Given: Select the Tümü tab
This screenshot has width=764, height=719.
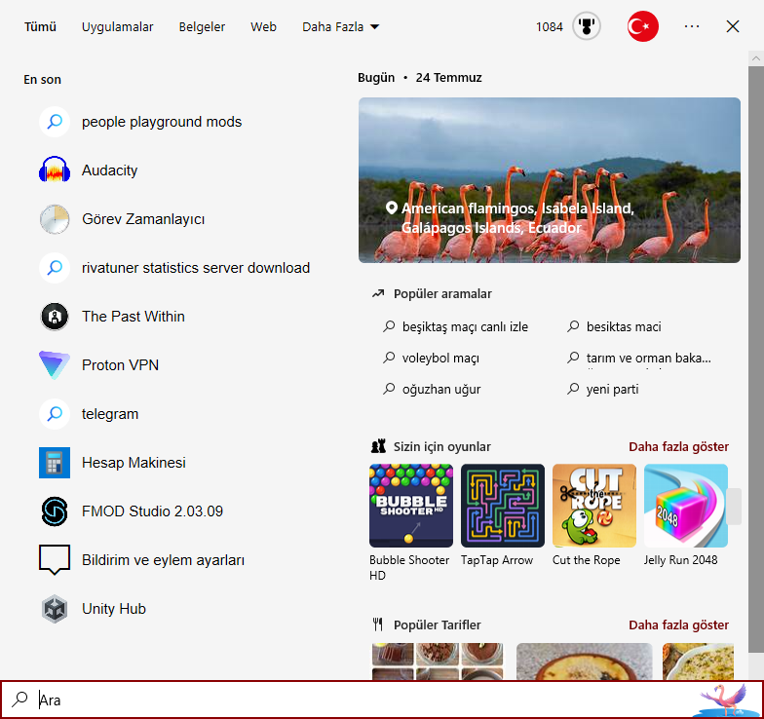Looking at the screenshot, I should [x=41, y=27].
